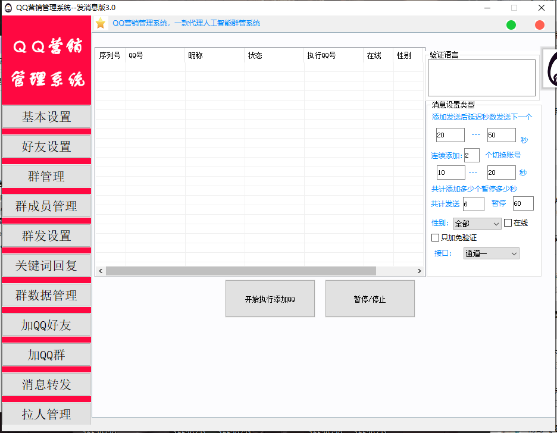Open 关键词回复 page
557x433 pixels.
click(46, 265)
